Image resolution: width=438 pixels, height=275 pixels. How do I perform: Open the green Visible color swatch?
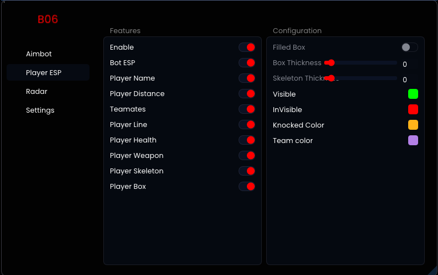point(413,94)
